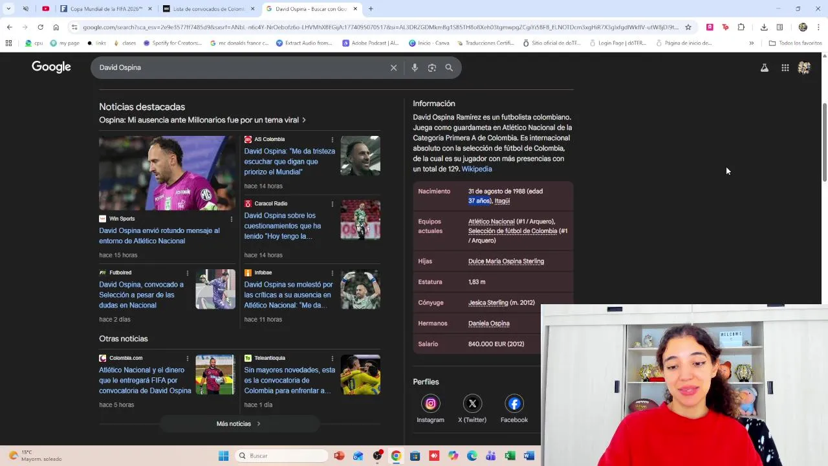Open Word from the taskbar
This screenshot has width=828, height=466.
click(x=528, y=456)
